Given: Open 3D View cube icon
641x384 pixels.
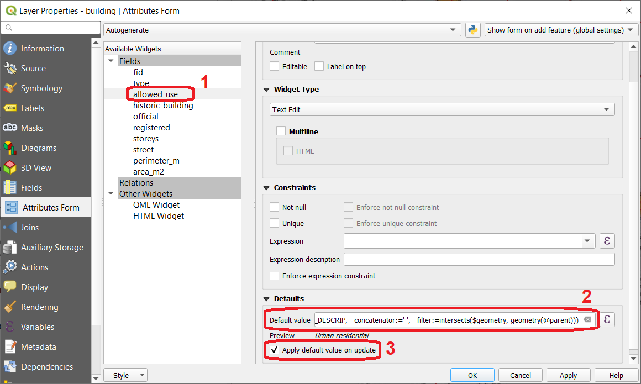Looking at the screenshot, I should (10, 167).
